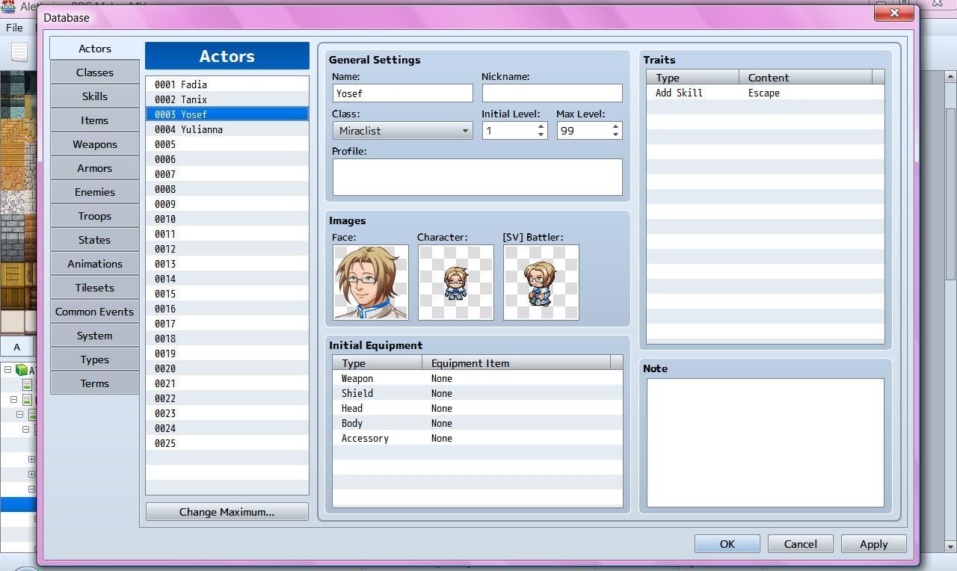Open the File menu

[14, 28]
